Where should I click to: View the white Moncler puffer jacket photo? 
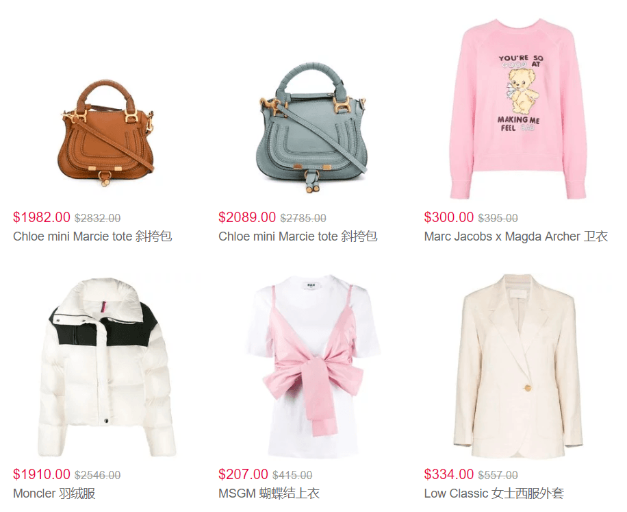point(107,367)
